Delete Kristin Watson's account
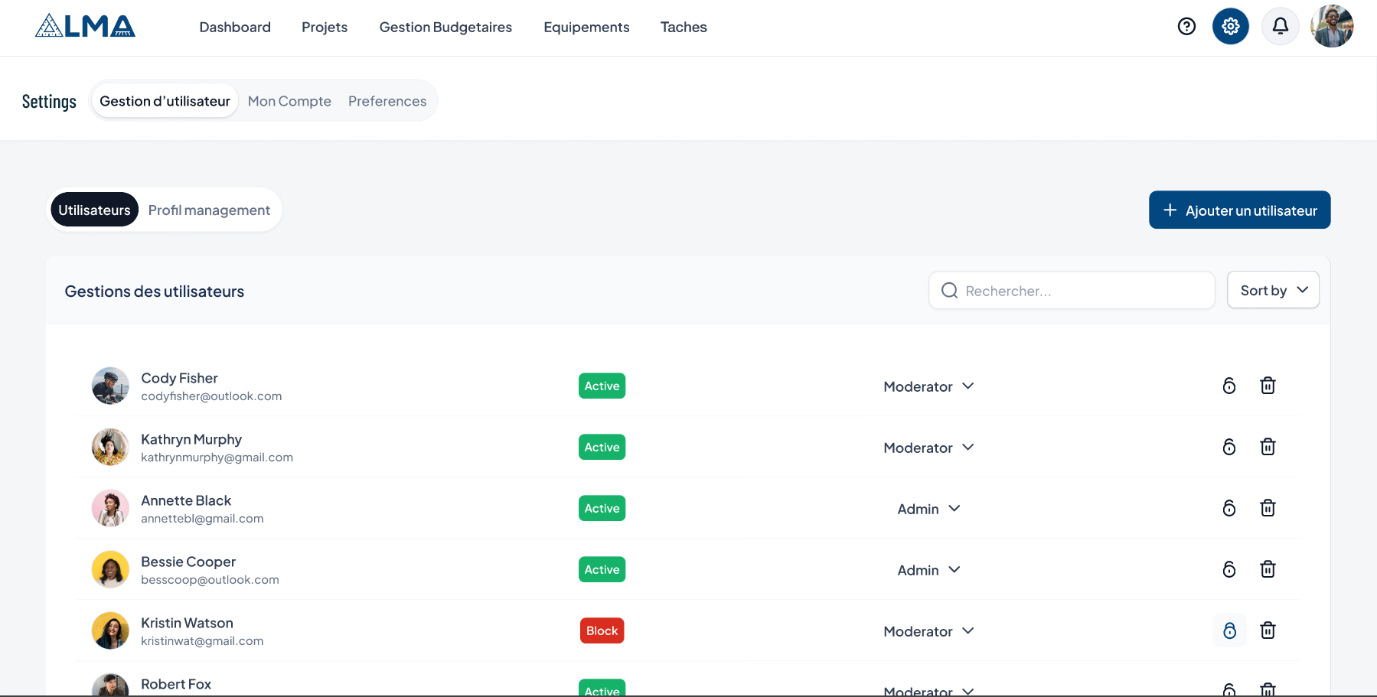The width and height of the screenshot is (1377, 697). (x=1268, y=630)
